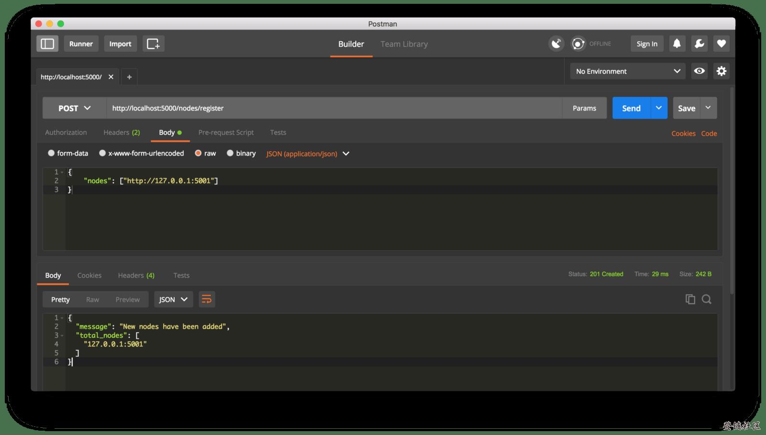Toggle word wrap in response
Viewport: 766px width, 435px height.
(x=206, y=299)
